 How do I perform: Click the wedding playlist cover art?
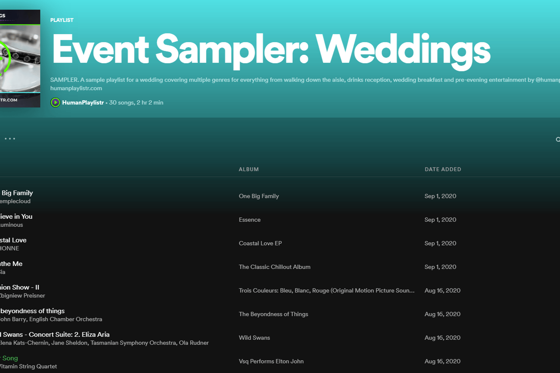click(x=20, y=59)
